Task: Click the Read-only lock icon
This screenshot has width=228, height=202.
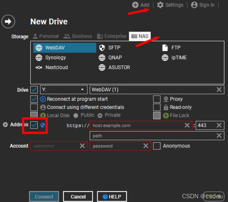Action: [166, 107]
